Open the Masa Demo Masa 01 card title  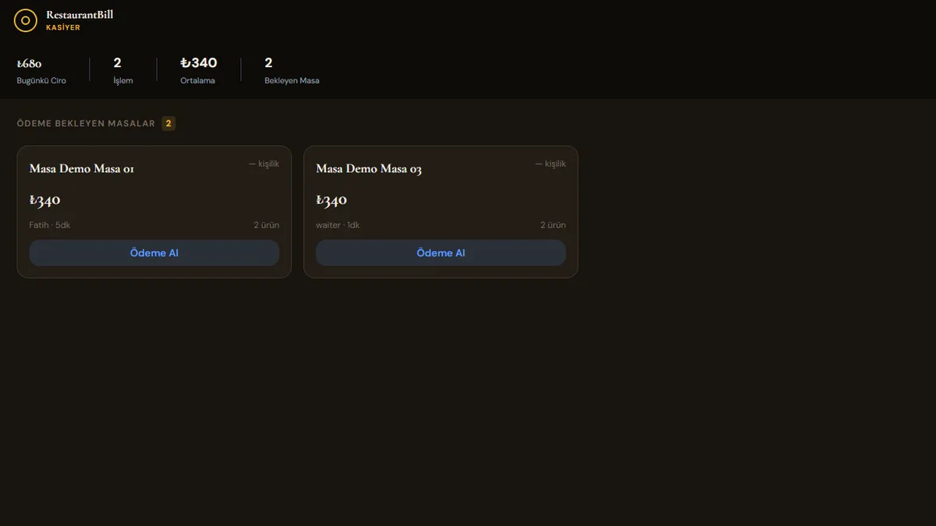coord(82,169)
